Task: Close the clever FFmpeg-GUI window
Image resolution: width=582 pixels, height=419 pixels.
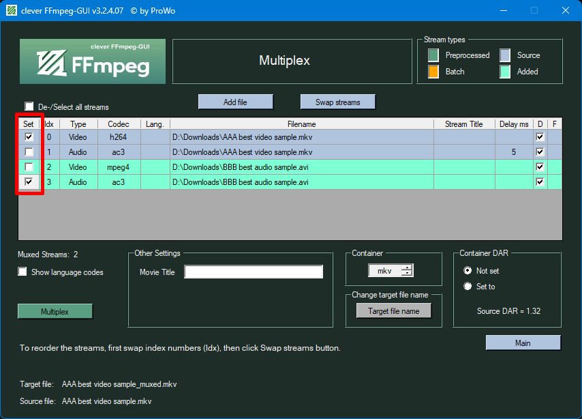Action: point(565,10)
